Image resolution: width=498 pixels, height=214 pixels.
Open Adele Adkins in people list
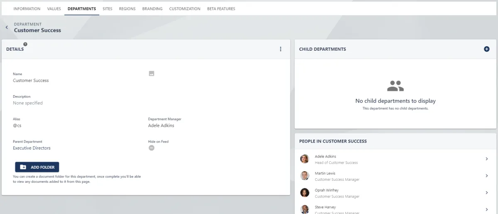tap(395, 159)
